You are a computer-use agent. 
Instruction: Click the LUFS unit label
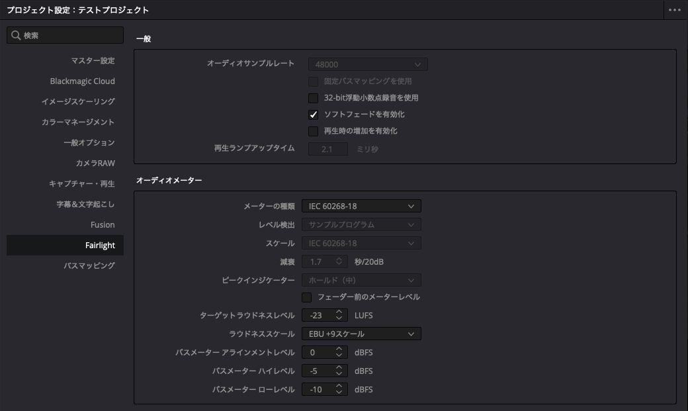click(363, 315)
